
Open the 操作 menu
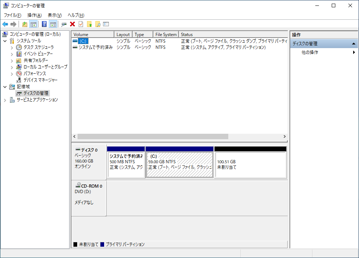[x=34, y=15]
